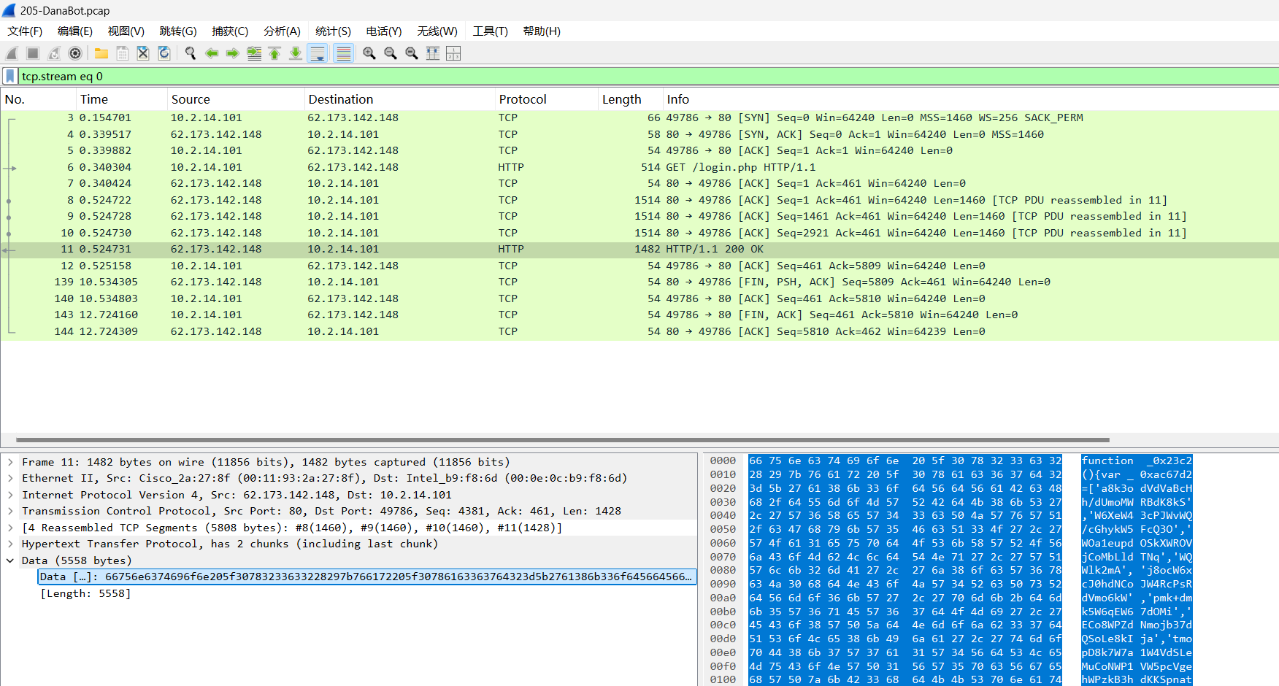The image size is (1279, 686).
Task: Open the 电话(Y) menu
Action: (x=384, y=31)
